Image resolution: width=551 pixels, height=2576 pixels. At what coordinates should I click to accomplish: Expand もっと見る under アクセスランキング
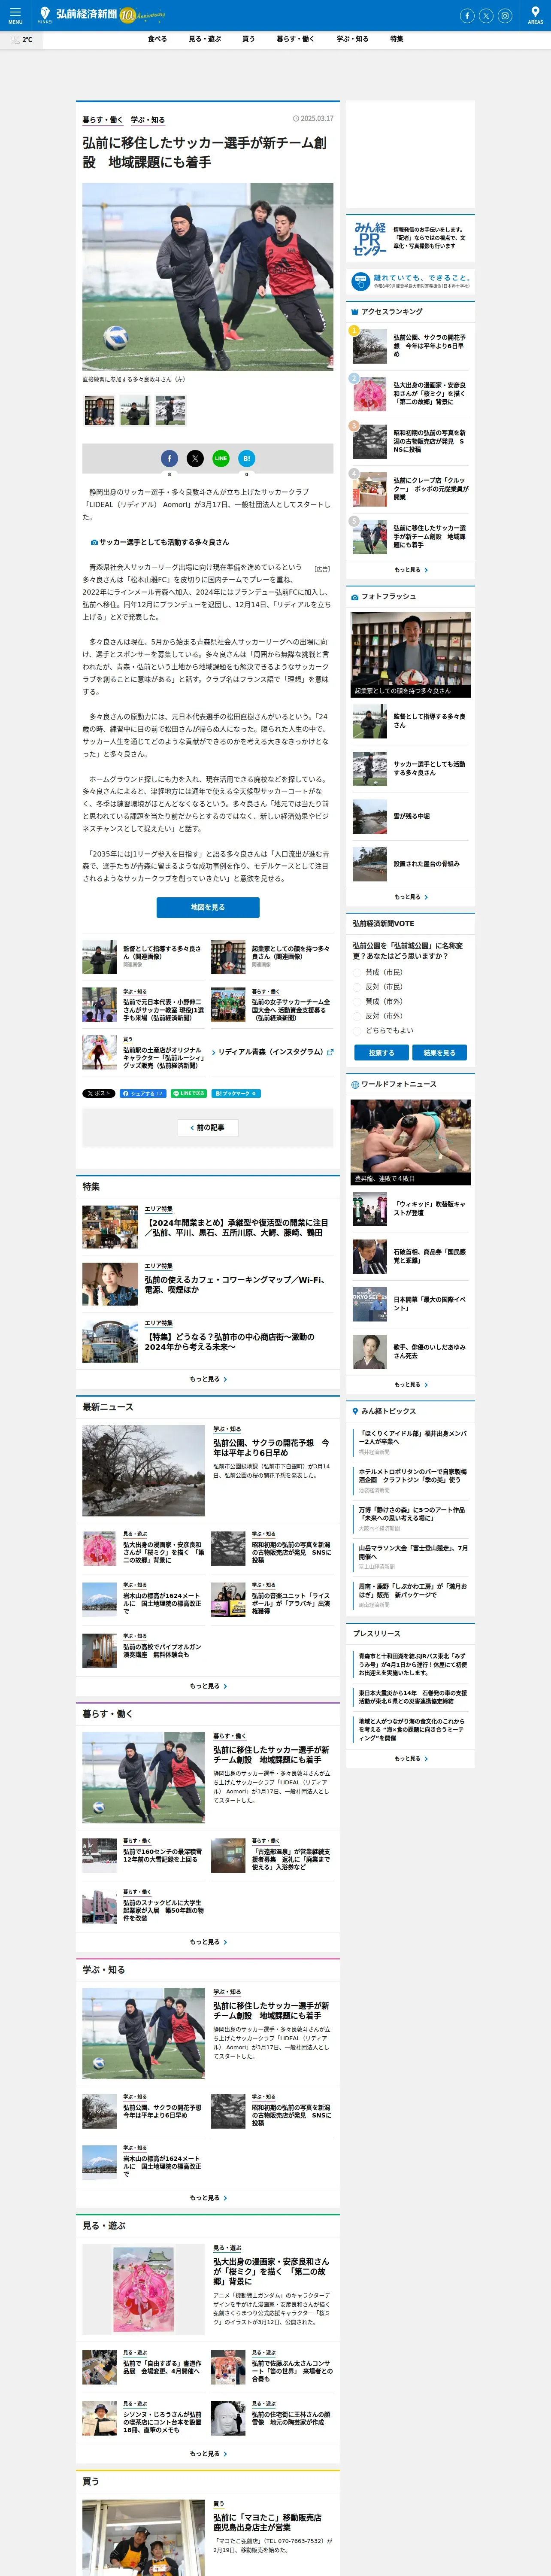pos(410,570)
